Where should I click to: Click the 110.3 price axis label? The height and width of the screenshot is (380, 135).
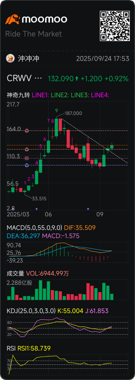[x=13, y=157]
